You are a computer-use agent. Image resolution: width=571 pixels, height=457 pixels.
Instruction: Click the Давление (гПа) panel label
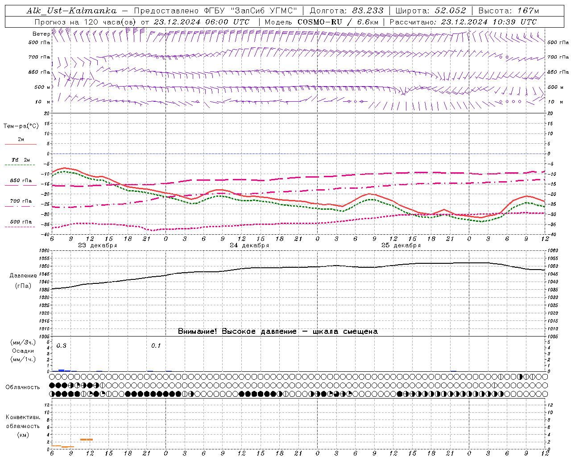(x=22, y=281)
